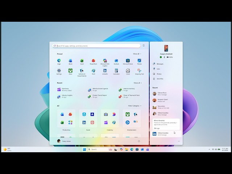This screenshot has height=174, width=232.
Task: Open the Industry Insights recent document
Action: [65, 96]
